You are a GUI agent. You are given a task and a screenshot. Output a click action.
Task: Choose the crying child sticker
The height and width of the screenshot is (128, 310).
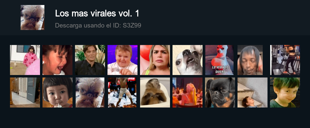click(x=57, y=60)
